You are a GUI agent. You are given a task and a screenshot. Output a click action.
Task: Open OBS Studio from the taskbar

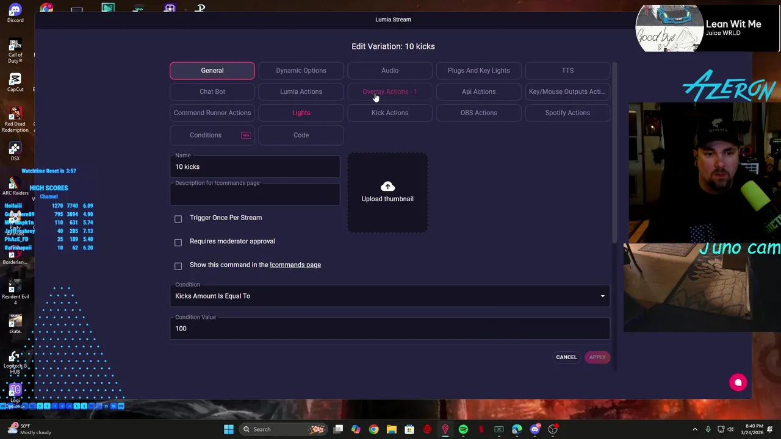[x=553, y=429]
